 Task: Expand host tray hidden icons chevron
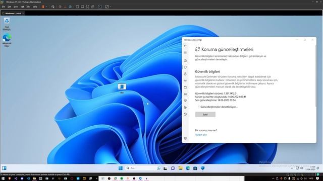[273, 178]
